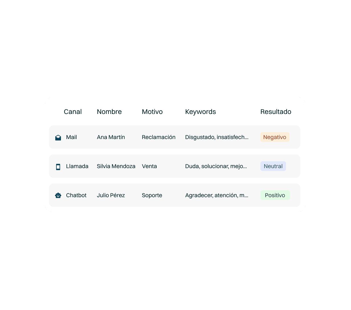
Task: Click the Keywords column header
Action: pyautogui.click(x=201, y=112)
